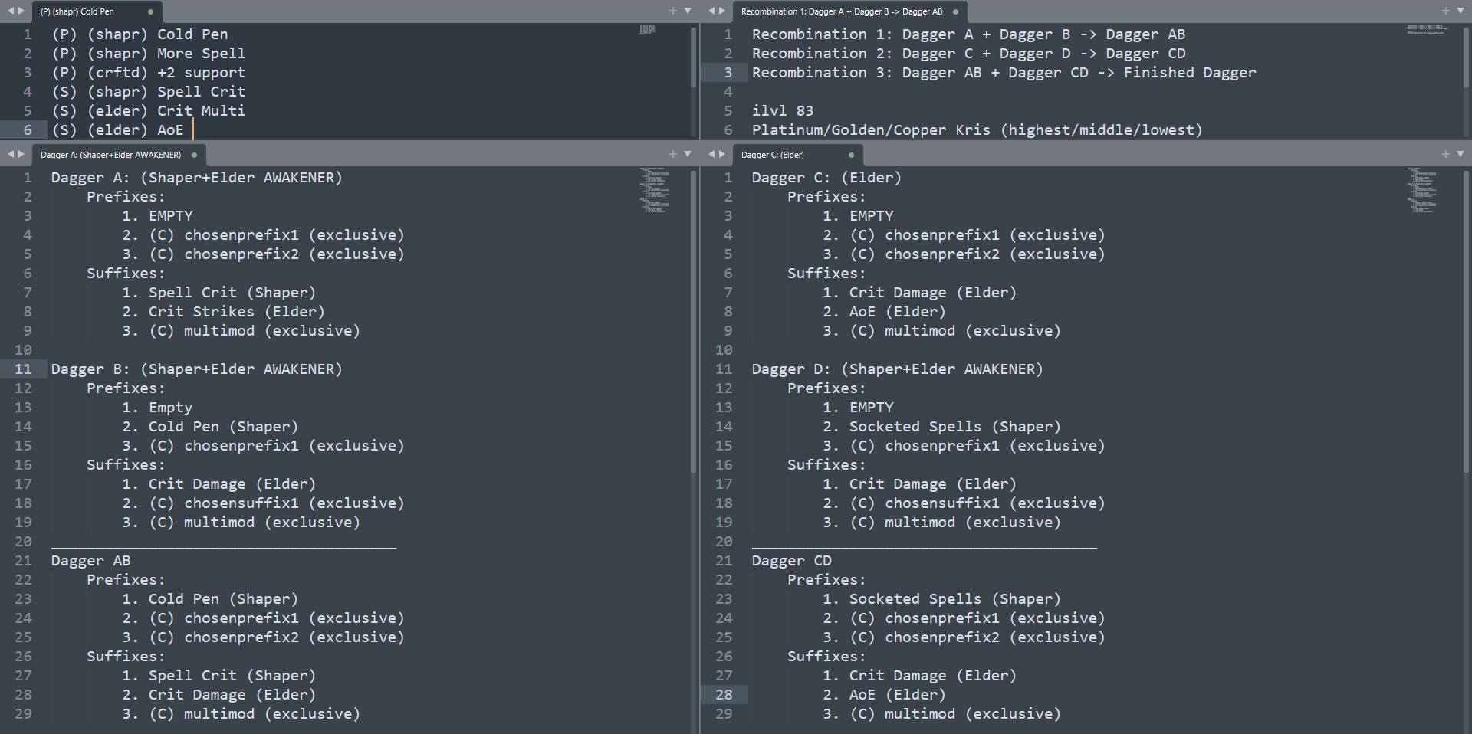Add a new tab in the Recombination pane
Image resolution: width=1472 pixels, height=734 pixels.
pos(1446,11)
